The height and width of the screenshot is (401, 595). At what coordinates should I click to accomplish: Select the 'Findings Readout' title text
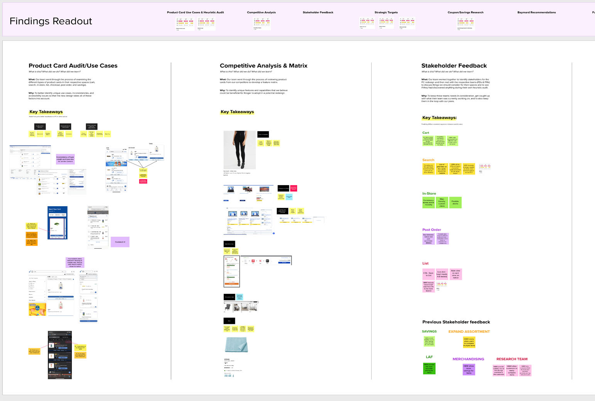click(51, 21)
